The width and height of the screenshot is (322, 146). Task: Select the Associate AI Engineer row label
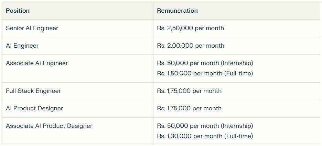[x=37, y=63]
